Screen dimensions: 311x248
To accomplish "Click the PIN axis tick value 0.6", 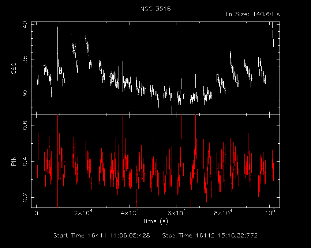I will tap(25, 125).
